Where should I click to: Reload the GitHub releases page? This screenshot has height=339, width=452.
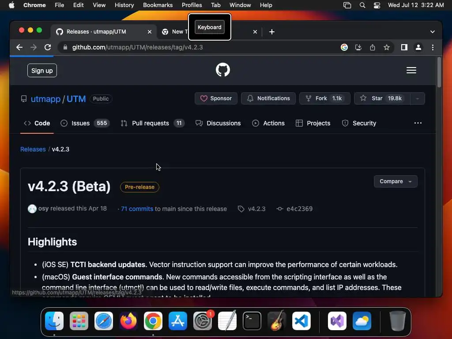(x=48, y=47)
